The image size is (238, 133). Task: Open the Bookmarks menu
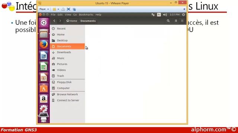click(x=86, y=15)
